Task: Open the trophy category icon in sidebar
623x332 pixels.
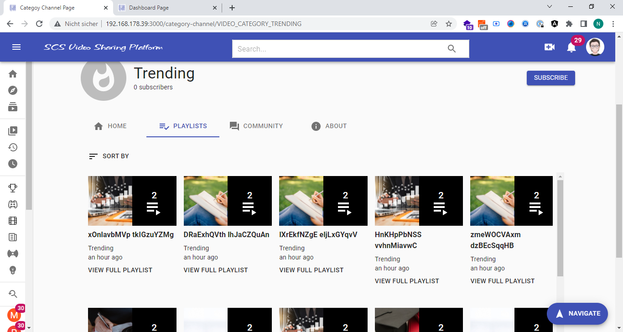Action: 13,188
